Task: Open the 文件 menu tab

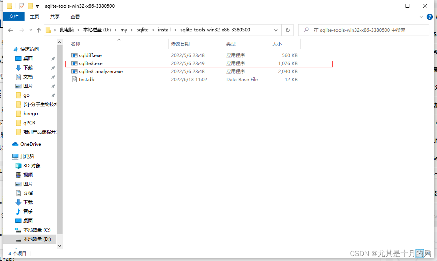Action: click(14, 16)
